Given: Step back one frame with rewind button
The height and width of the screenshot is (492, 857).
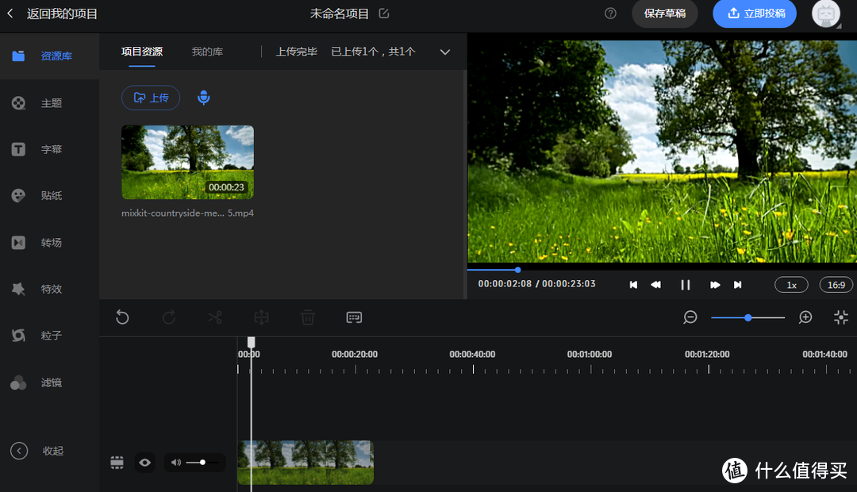Looking at the screenshot, I should coord(656,285).
